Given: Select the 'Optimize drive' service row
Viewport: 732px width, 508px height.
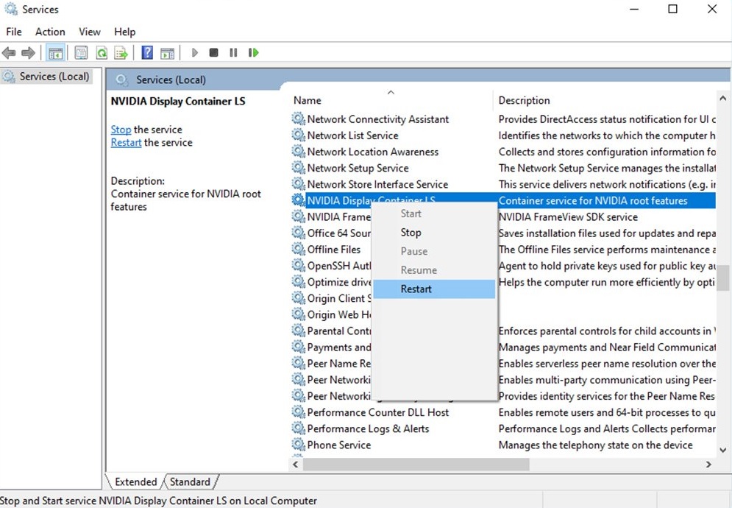Looking at the screenshot, I should point(339,282).
